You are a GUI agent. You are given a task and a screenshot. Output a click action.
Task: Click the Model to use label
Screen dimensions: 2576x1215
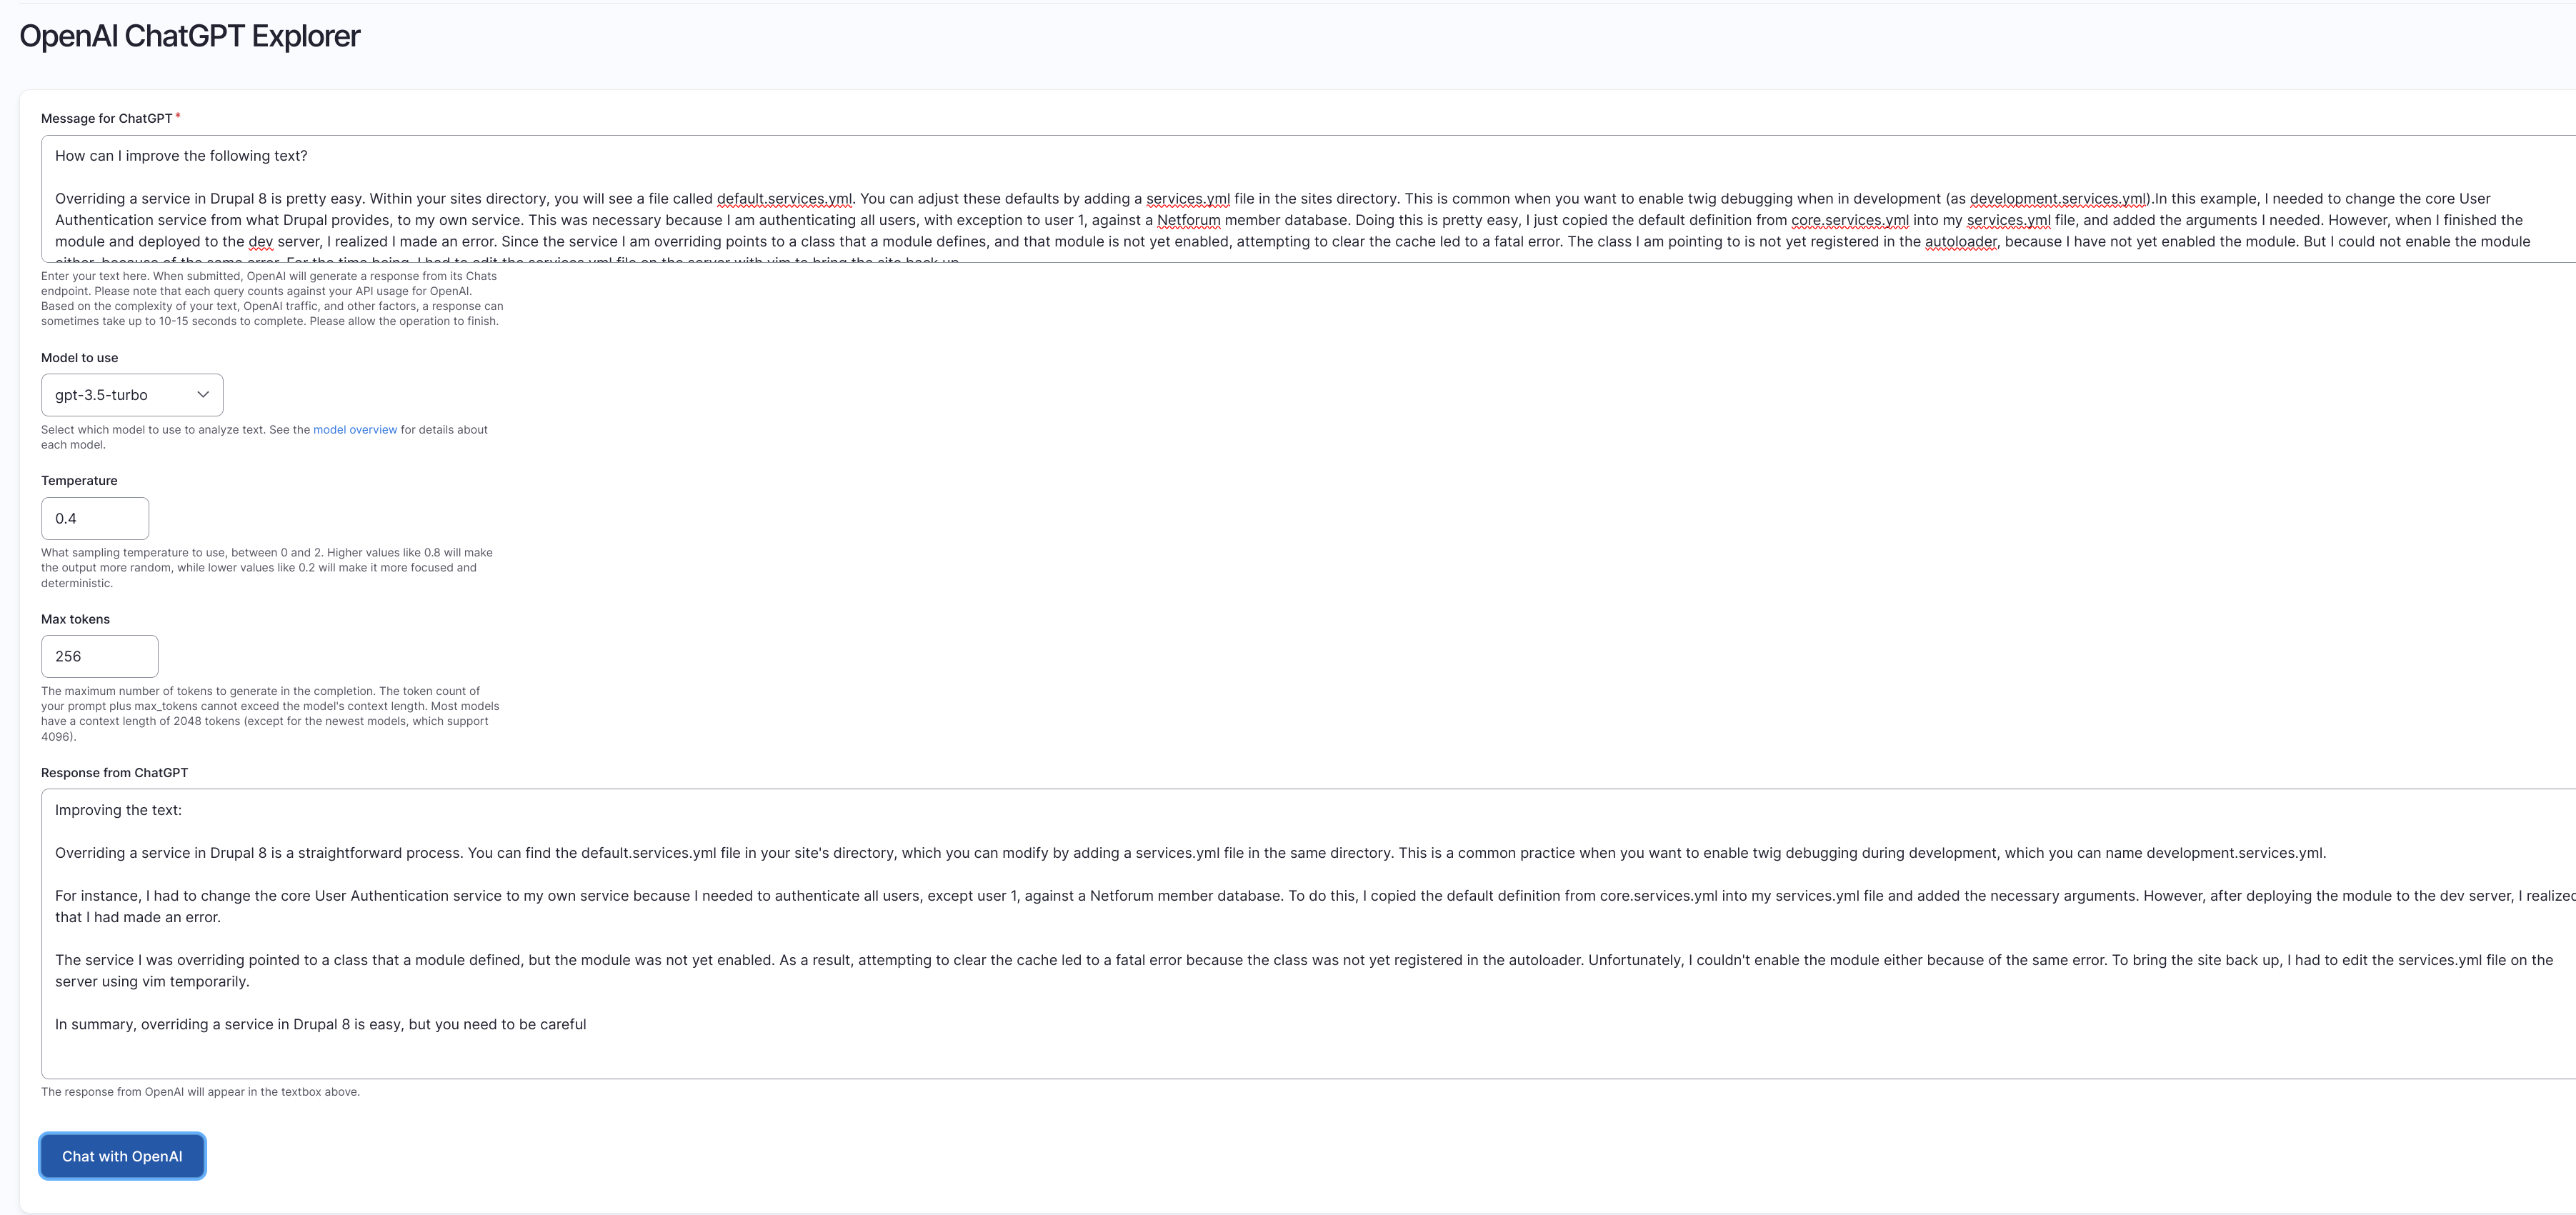click(x=79, y=358)
